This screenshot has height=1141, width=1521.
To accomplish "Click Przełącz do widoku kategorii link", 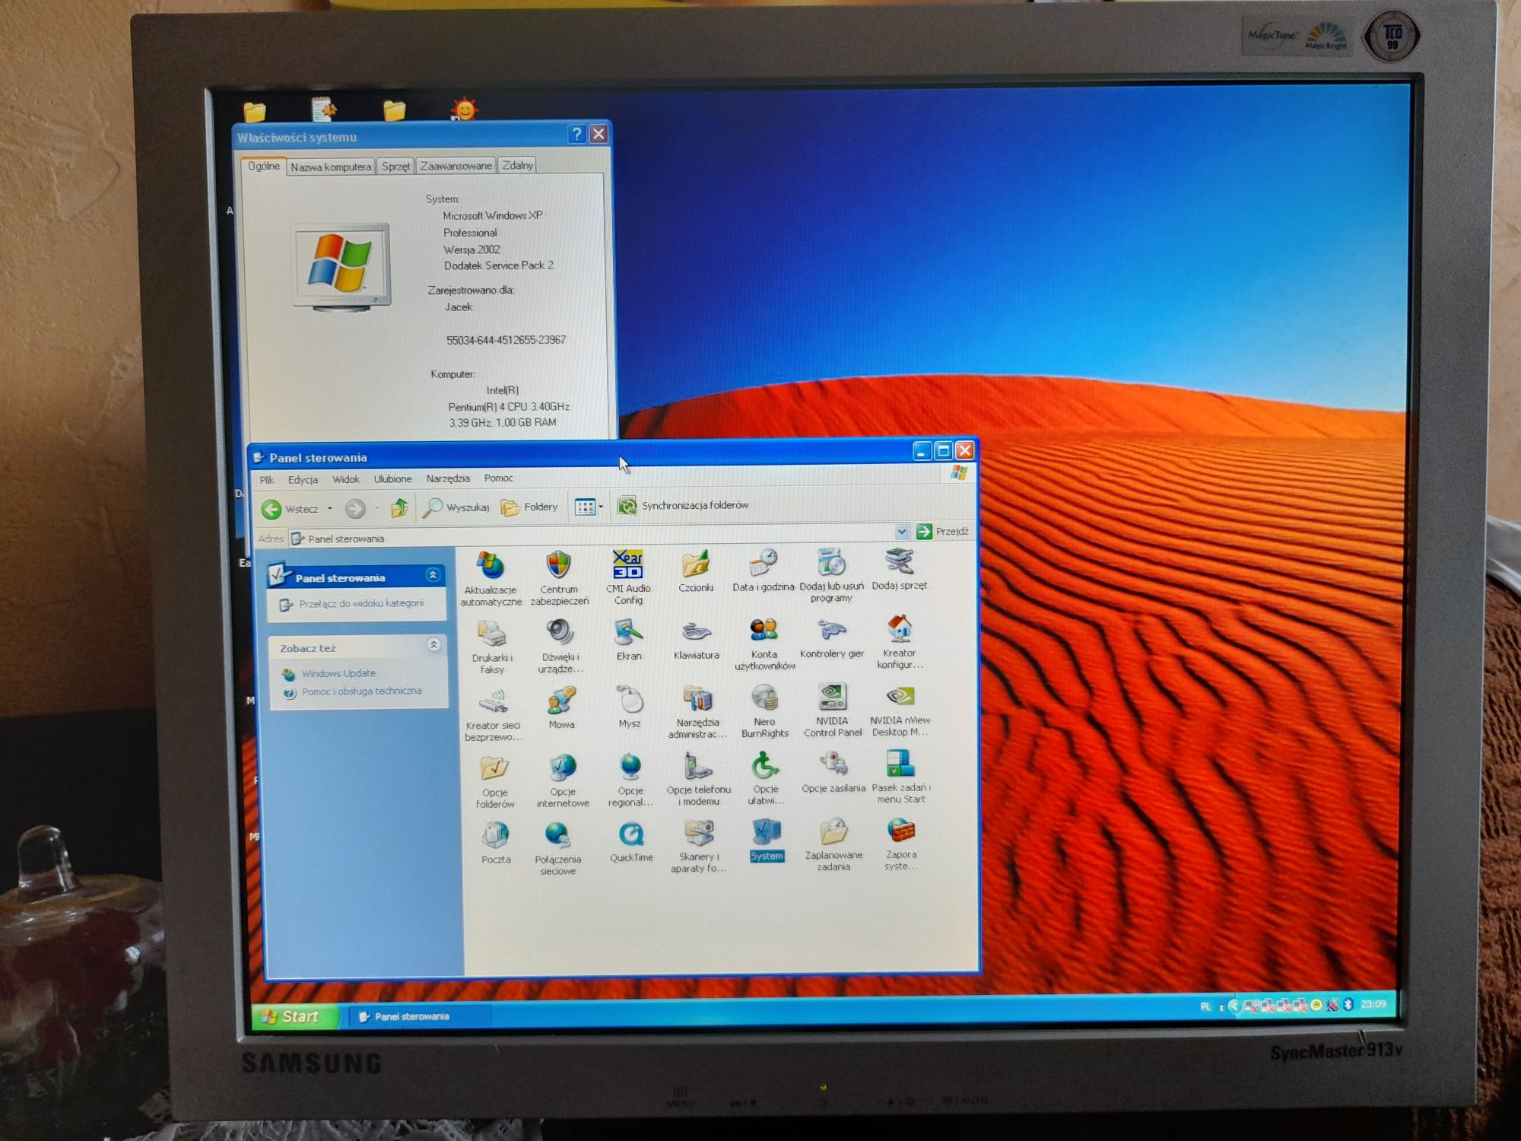I will (x=360, y=603).
